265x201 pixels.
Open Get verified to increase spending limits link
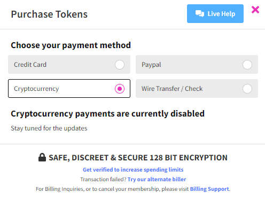133,169
